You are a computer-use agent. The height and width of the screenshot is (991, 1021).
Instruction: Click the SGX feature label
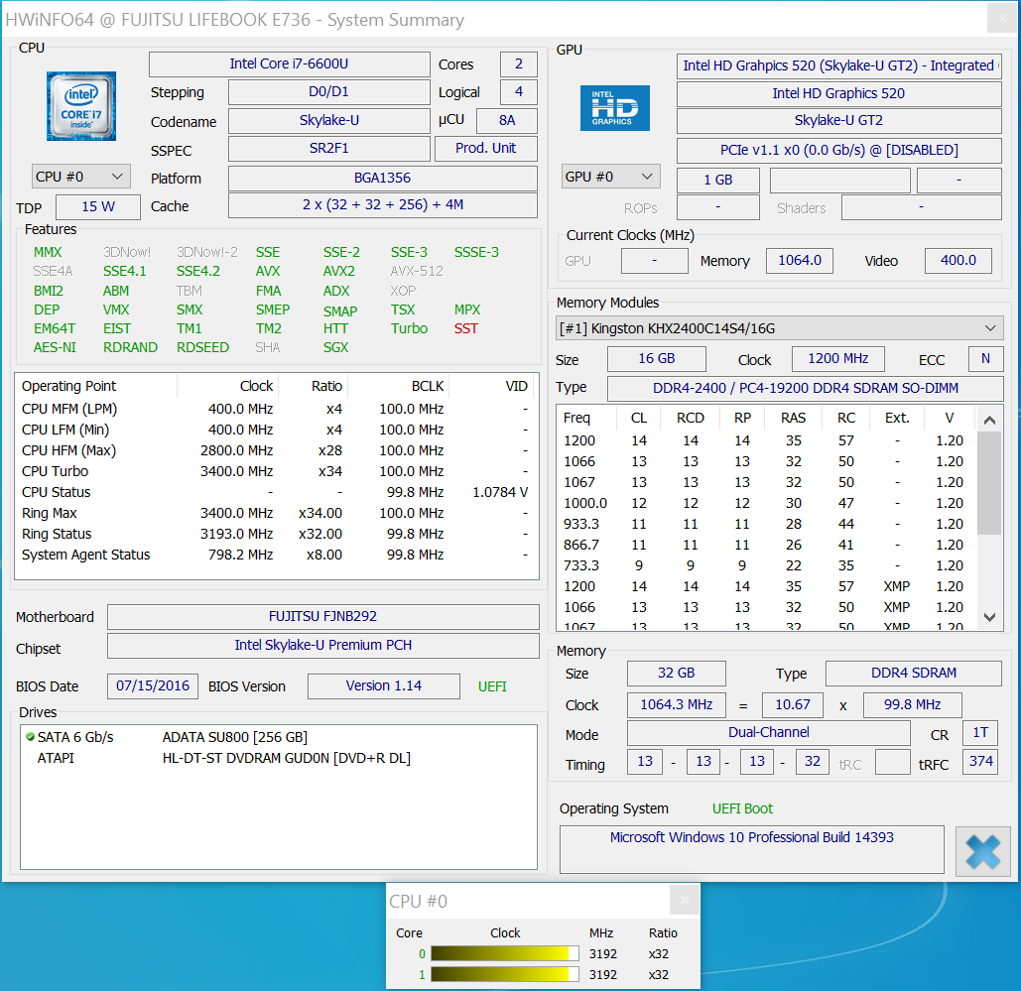[336, 348]
